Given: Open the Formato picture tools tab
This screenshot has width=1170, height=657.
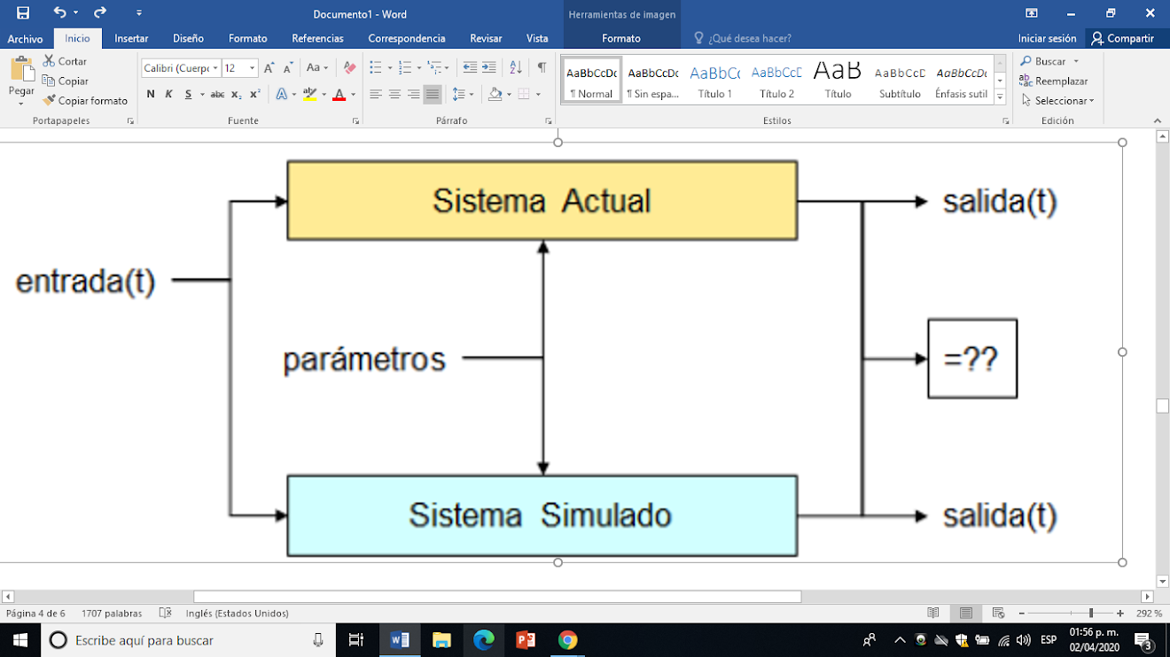Looking at the screenshot, I should point(620,38).
